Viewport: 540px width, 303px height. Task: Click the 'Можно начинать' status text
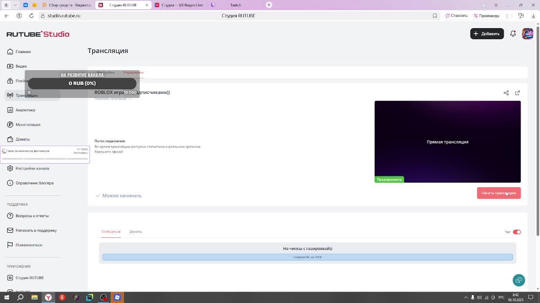121,196
